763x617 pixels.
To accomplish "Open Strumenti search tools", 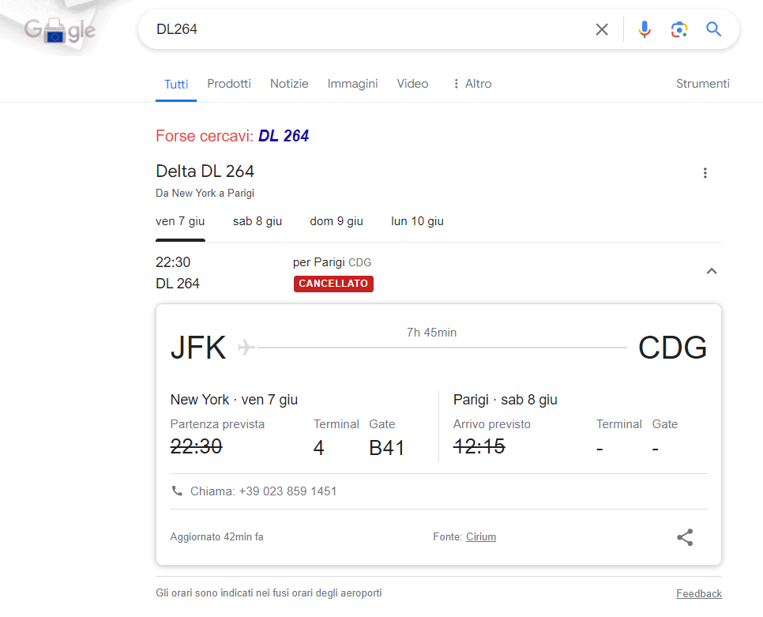I will pyautogui.click(x=702, y=83).
